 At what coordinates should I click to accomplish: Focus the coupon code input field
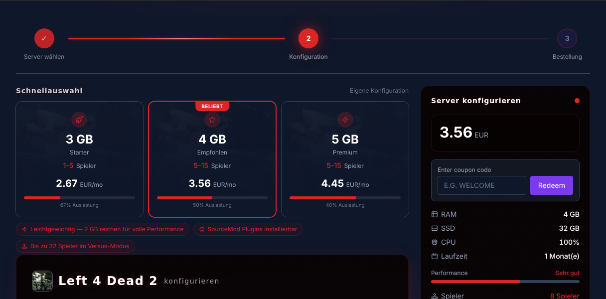pyautogui.click(x=482, y=185)
